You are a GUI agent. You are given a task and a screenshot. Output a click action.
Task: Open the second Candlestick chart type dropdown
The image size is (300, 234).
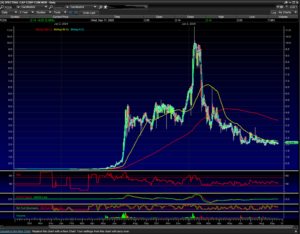pyautogui.click(x=83, y=7)
